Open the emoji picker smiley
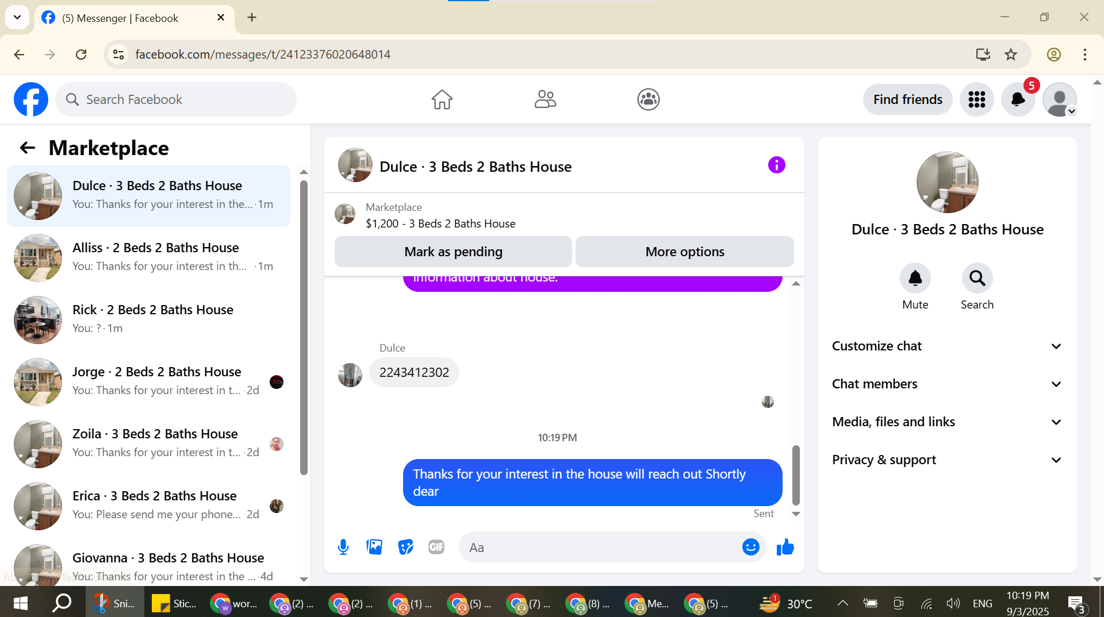 click(x=750, y=547)
